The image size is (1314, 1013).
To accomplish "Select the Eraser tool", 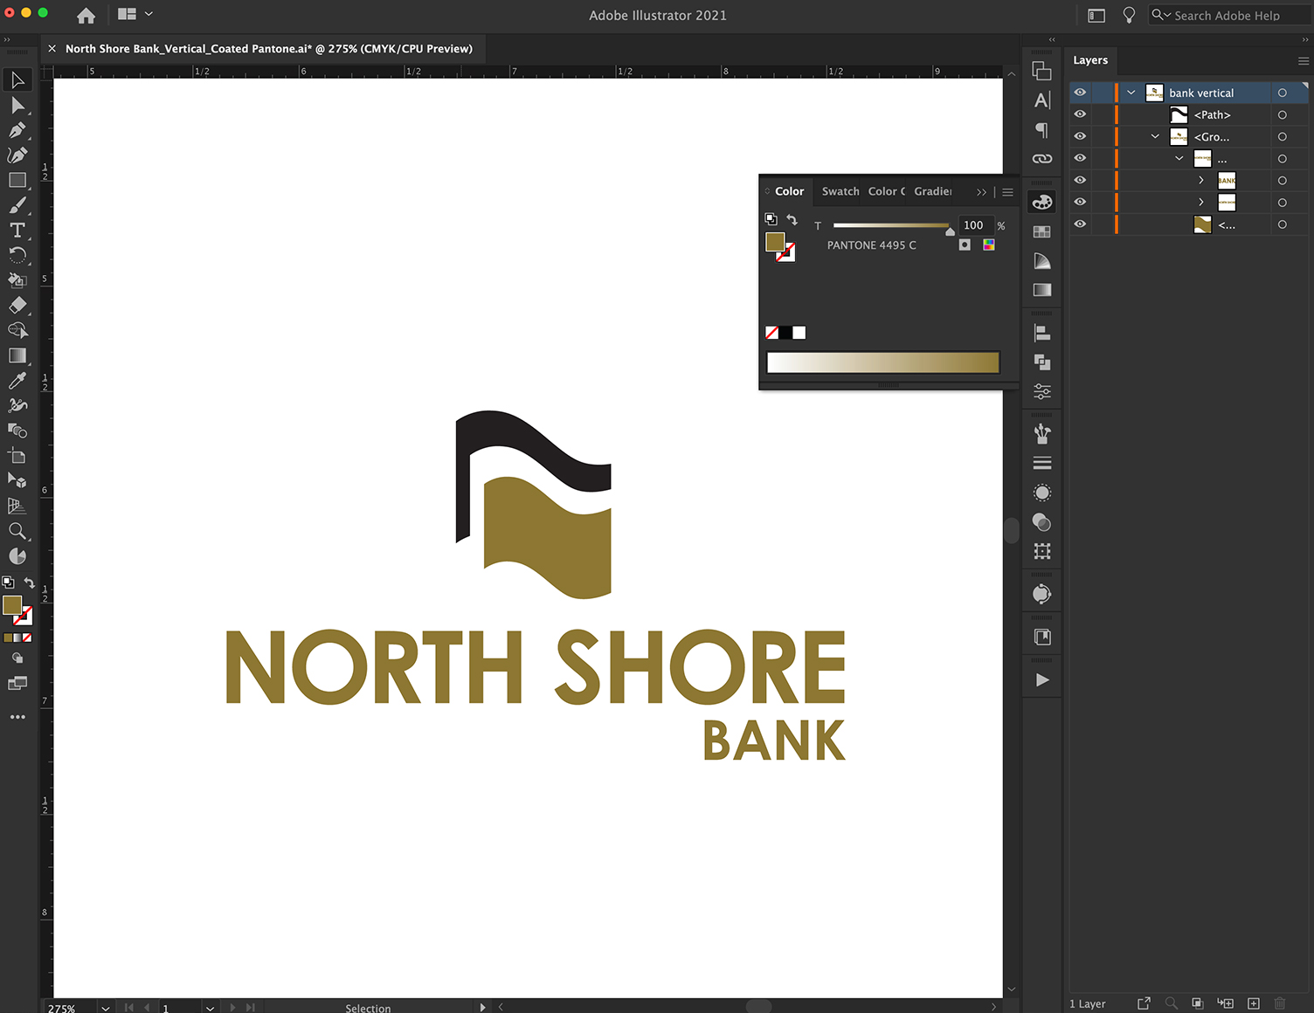I will coord(17,306).
